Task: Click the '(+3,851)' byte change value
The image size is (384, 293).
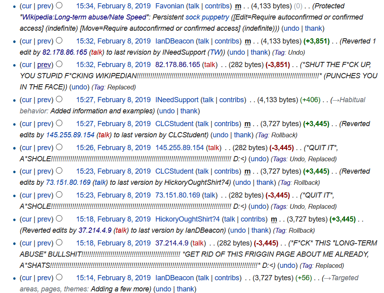Action: point(316,41)
